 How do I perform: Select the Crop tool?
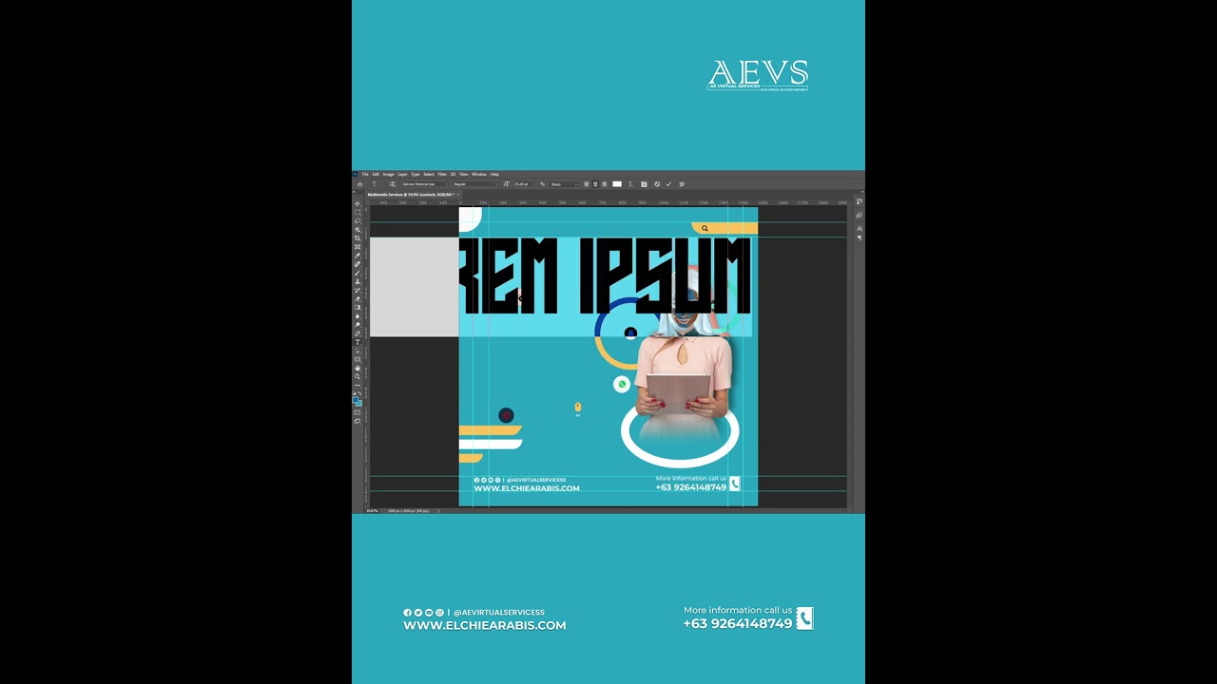point(357,237)
